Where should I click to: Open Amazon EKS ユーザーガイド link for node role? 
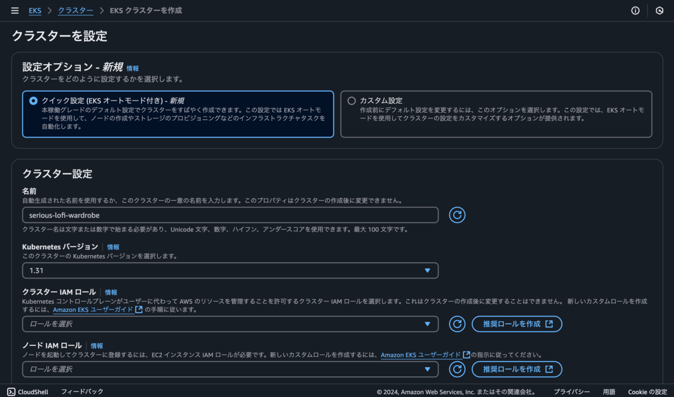point(421,355)
